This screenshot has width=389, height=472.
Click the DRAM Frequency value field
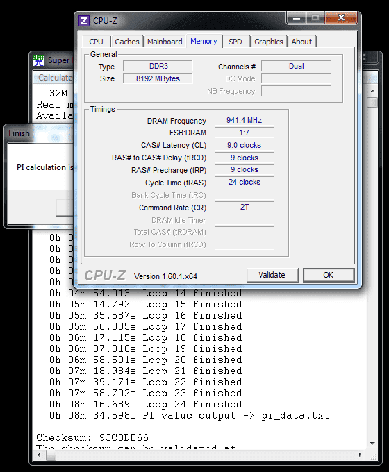245,120
